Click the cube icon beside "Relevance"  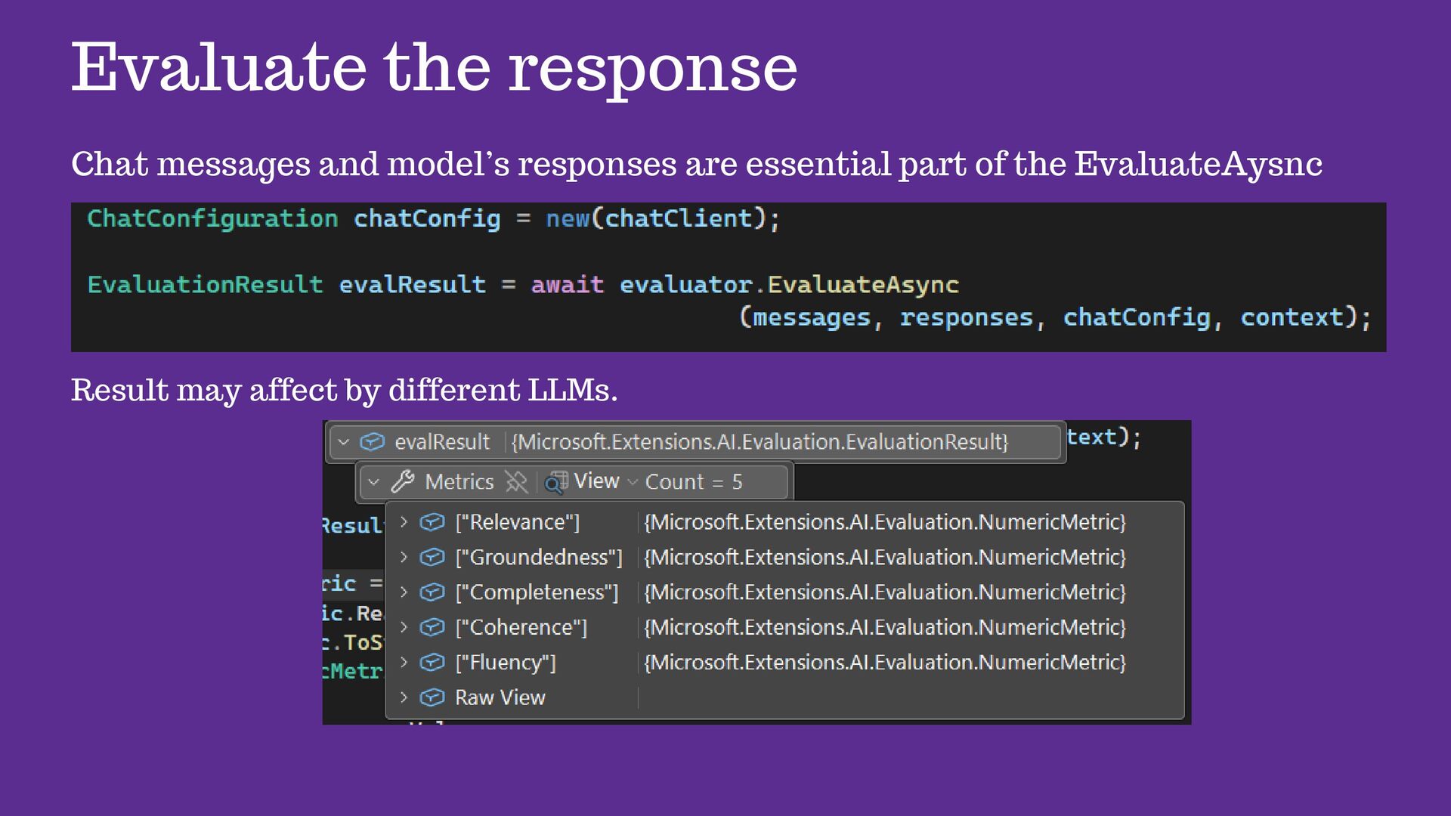(432, 522)
